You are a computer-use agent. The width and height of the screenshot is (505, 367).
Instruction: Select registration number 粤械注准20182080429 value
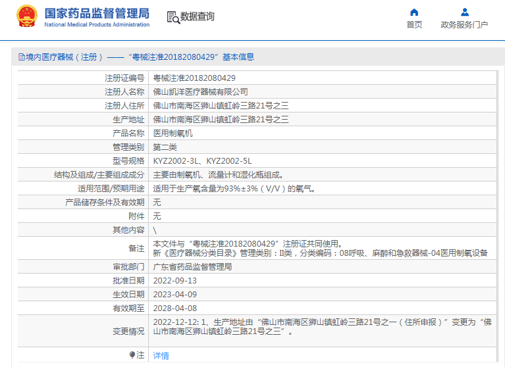coord(194,78)
